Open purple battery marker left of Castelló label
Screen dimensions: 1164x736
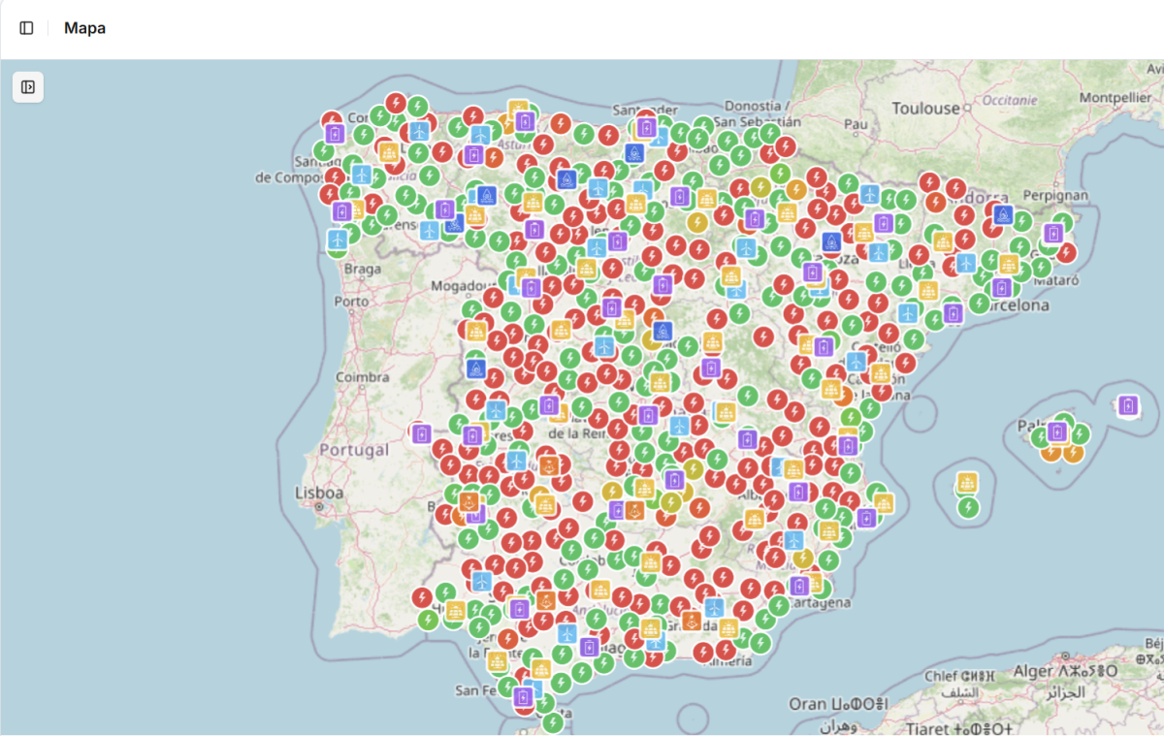[x=824, y=346]
